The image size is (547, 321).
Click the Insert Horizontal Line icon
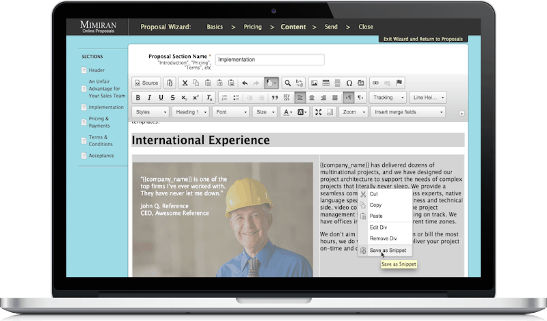[337, 83]
